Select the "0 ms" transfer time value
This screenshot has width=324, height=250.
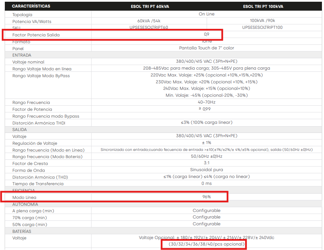206,183
